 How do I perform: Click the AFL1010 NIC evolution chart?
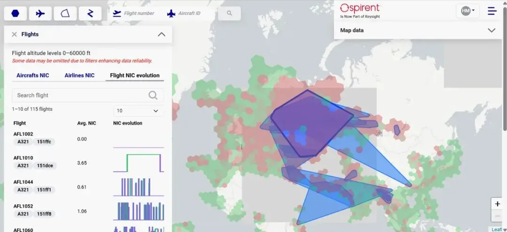click(x=138, y=163)
